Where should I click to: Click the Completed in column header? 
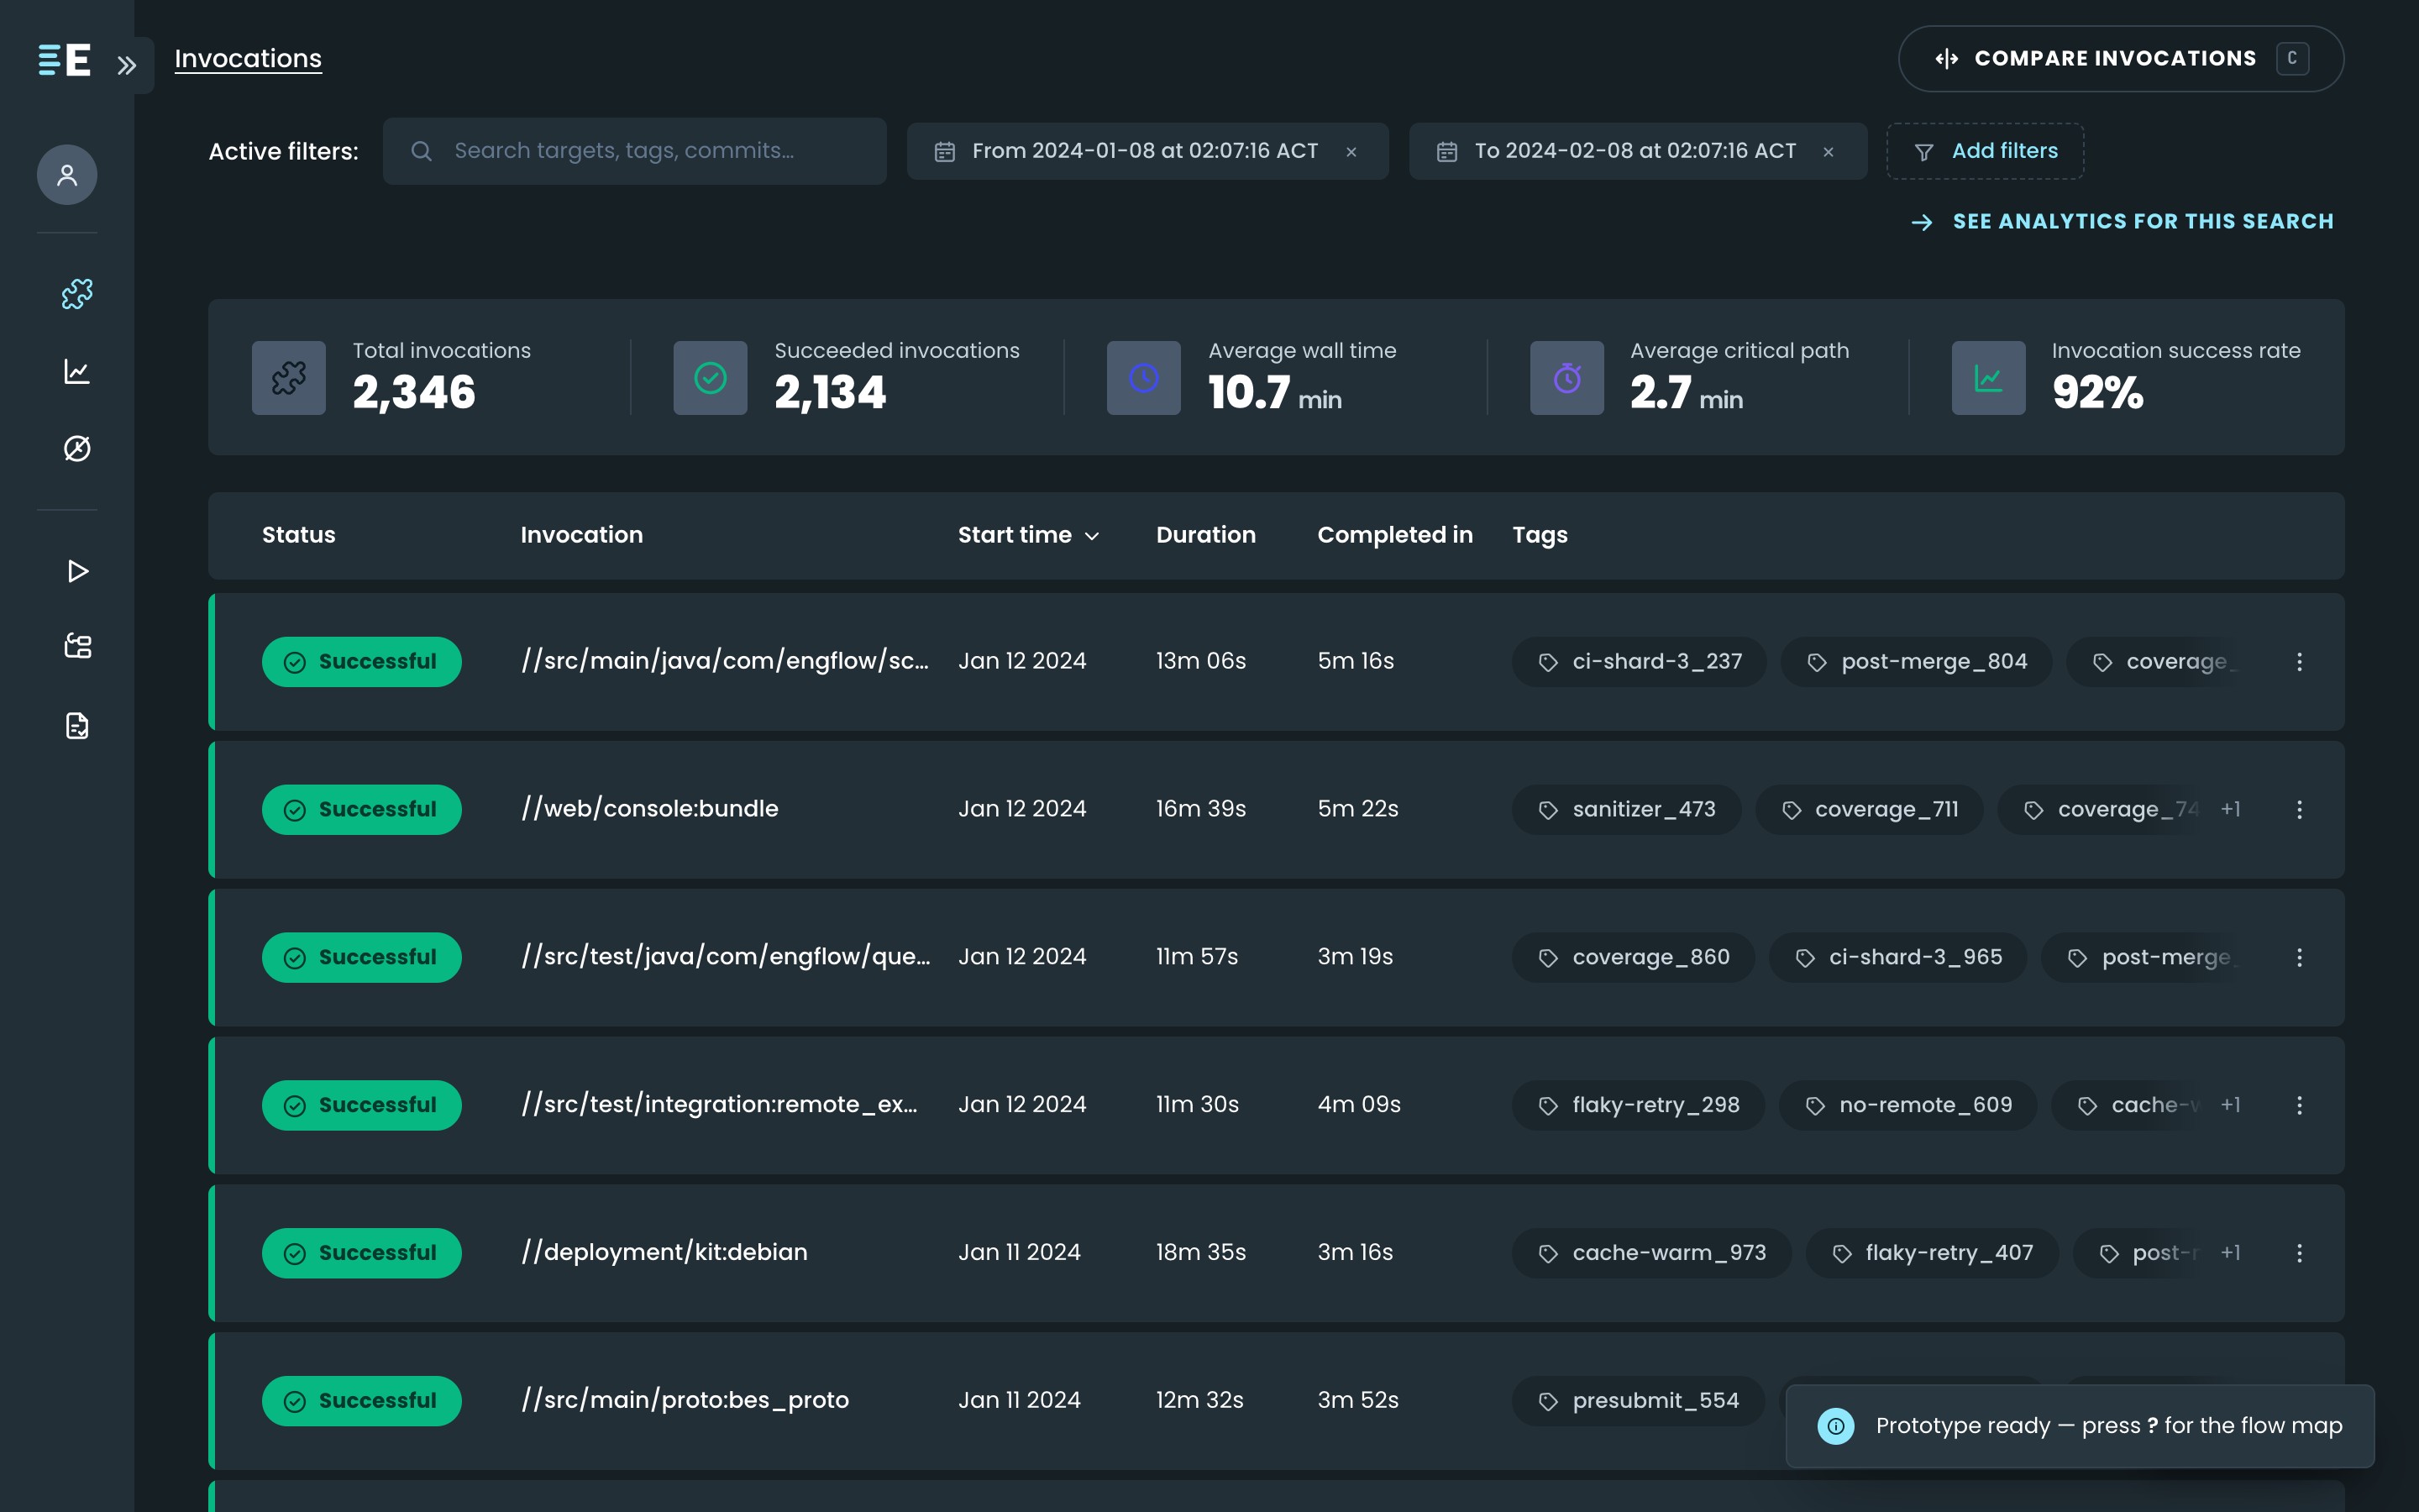pyautogui.click(x=1394, y=535)
